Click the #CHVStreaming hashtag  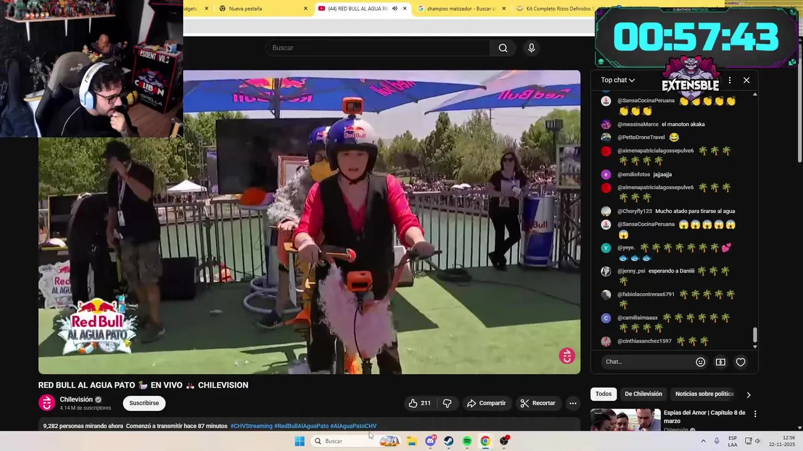coord(251,426)
